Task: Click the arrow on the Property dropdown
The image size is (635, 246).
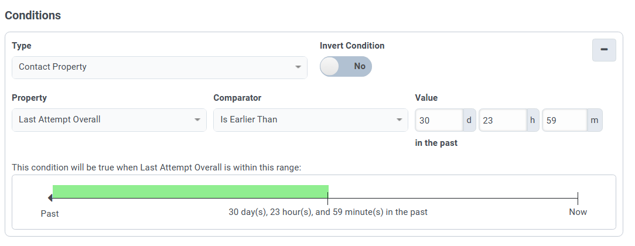Action: (x=197, y=119)
